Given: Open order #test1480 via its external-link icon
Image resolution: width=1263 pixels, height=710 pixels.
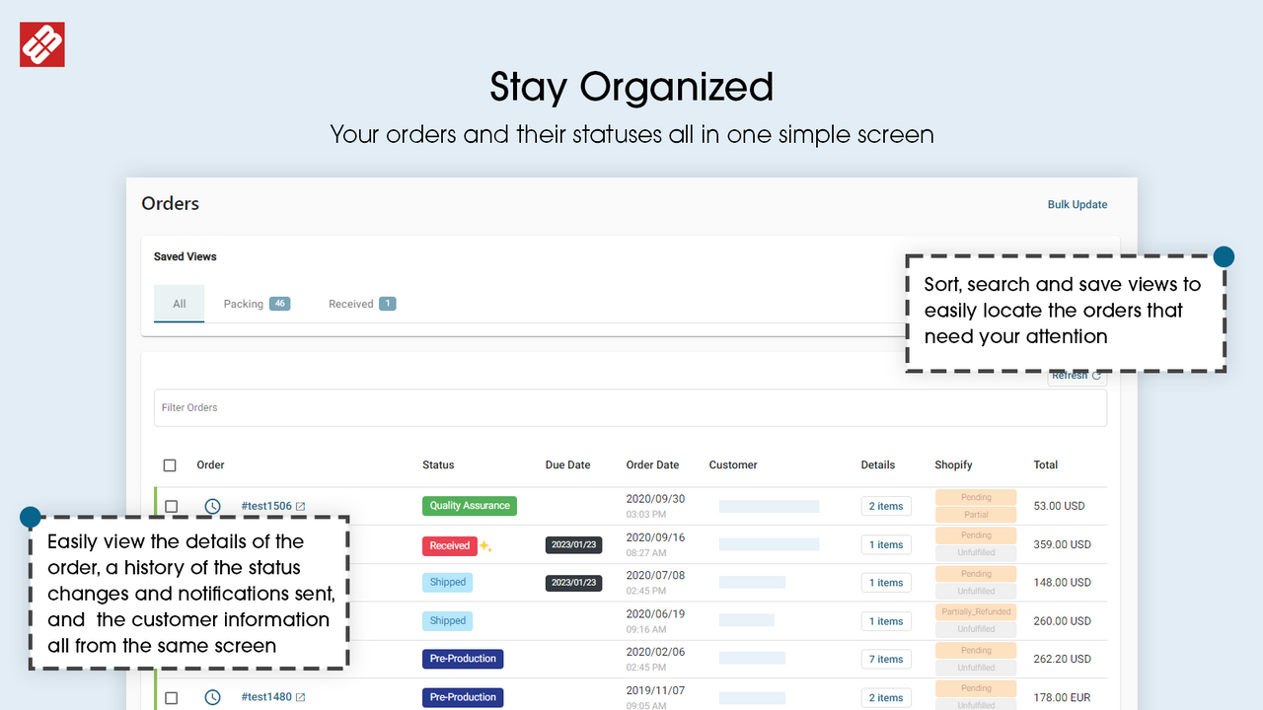Looking at the screenshot, I should tap(302, 696).
